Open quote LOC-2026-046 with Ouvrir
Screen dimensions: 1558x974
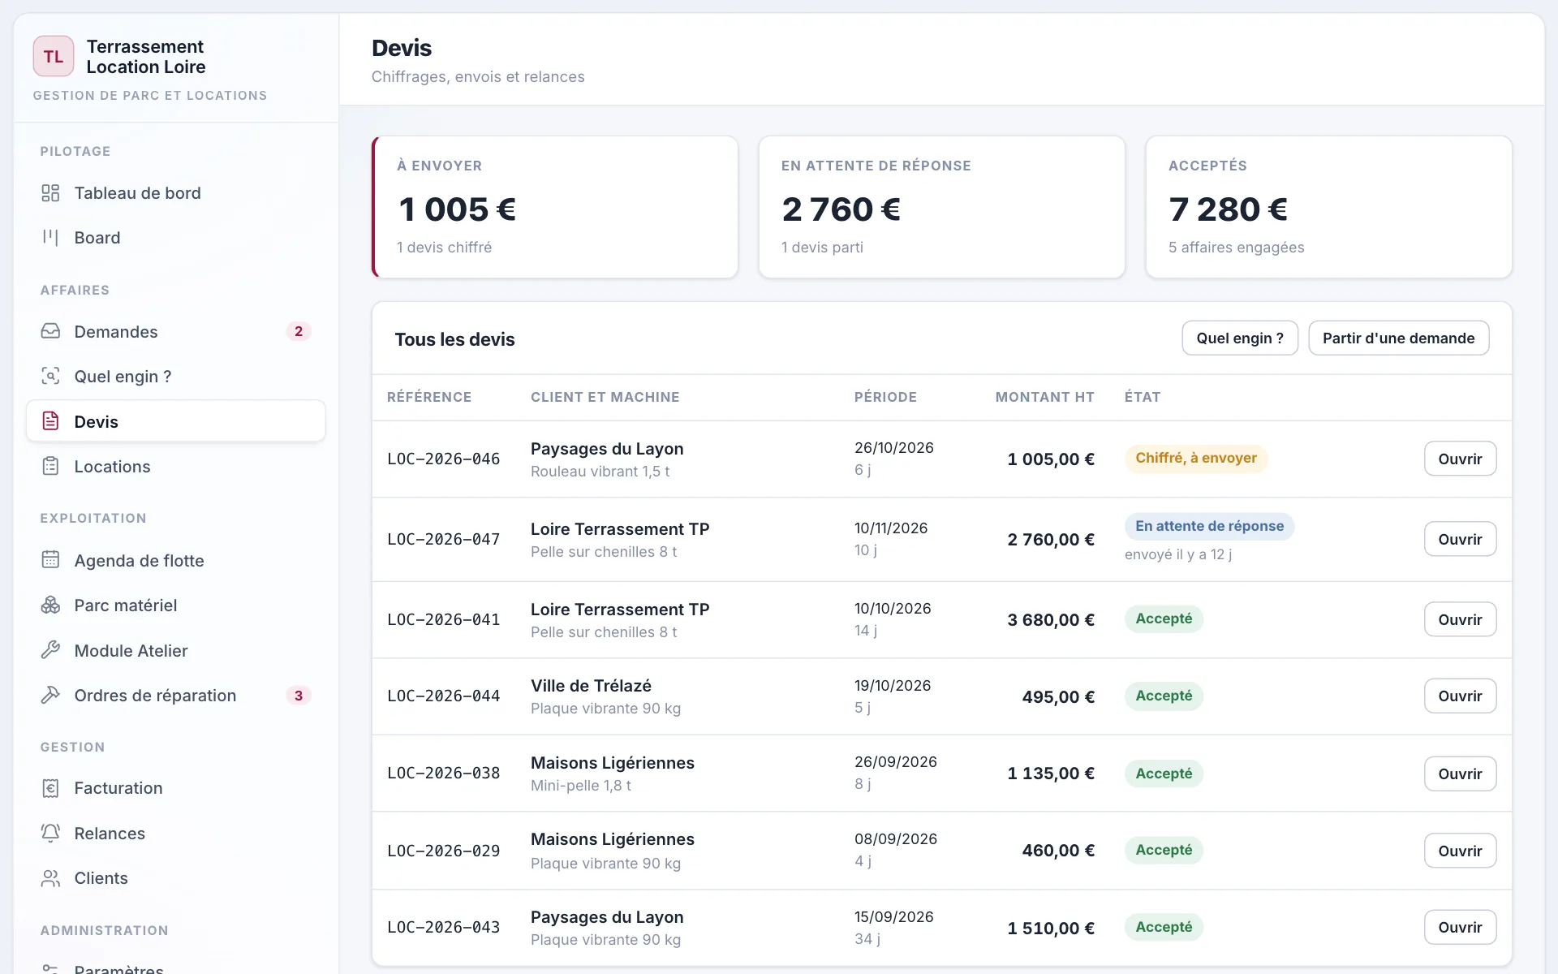point(1460,459)
